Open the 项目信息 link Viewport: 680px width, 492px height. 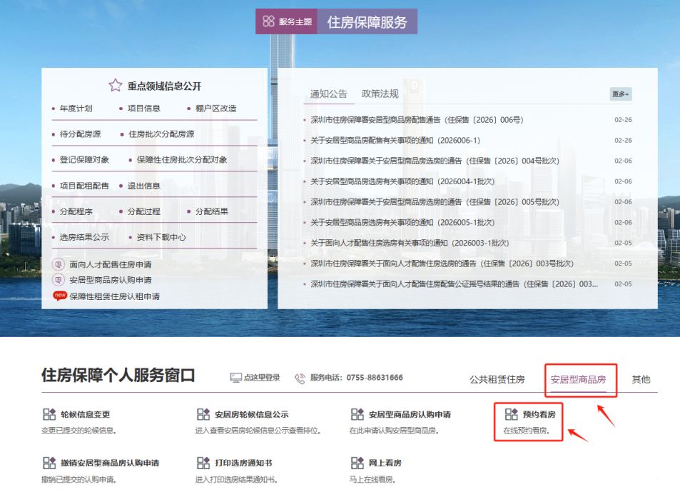pyautogui.click(x=144, y=109)
